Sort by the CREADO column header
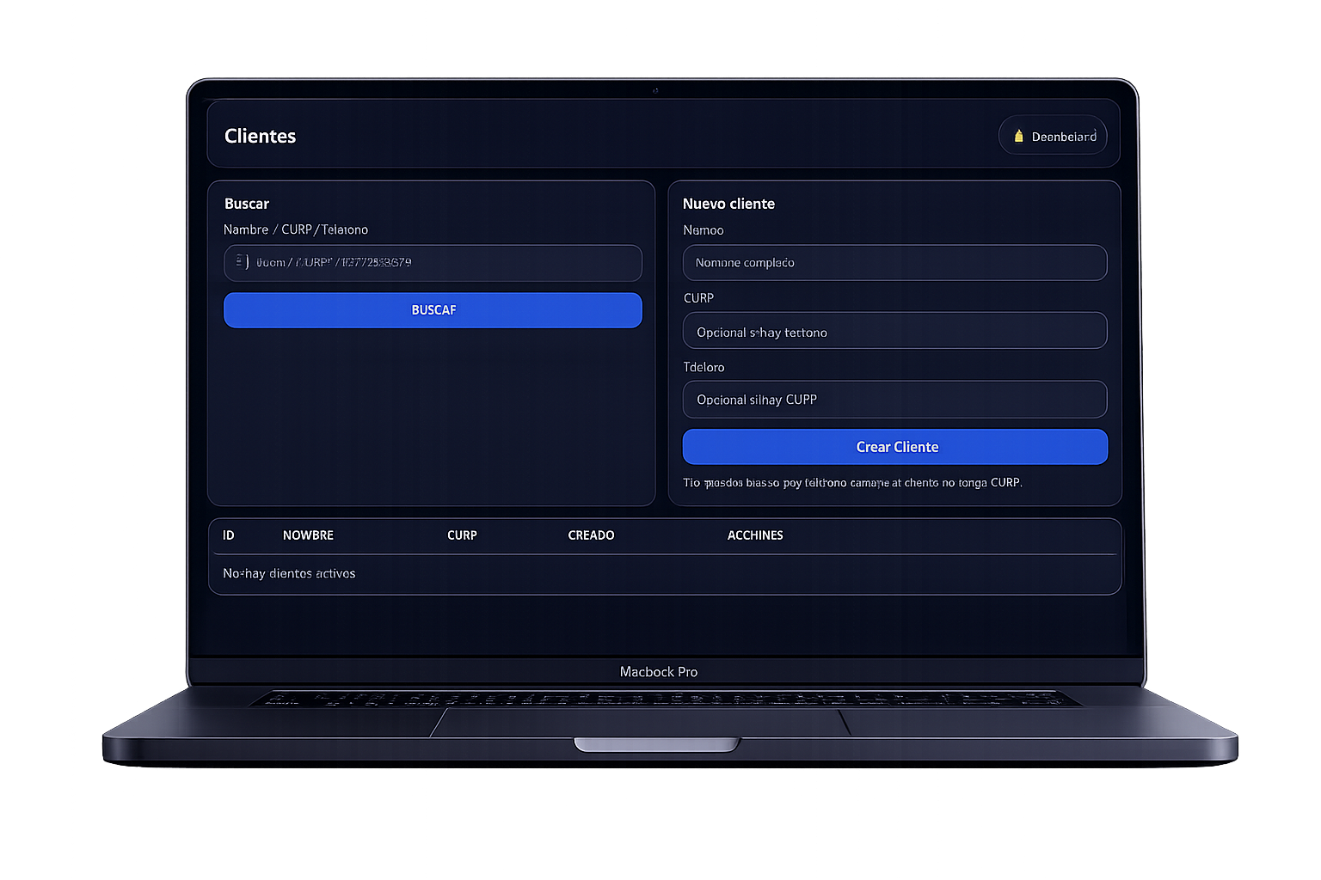Screen dimensions: 1321x880 click(591, 535)
